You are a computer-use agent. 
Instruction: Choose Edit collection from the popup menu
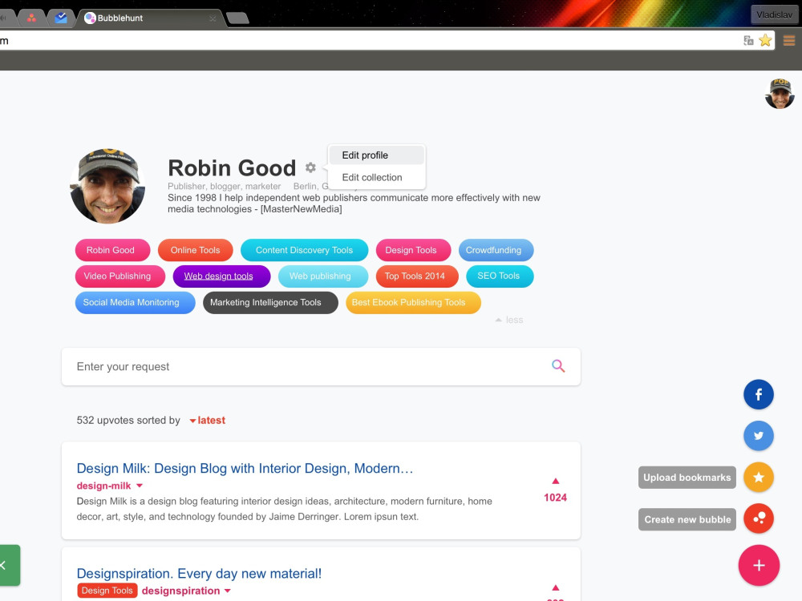click(x=376, y=177)
